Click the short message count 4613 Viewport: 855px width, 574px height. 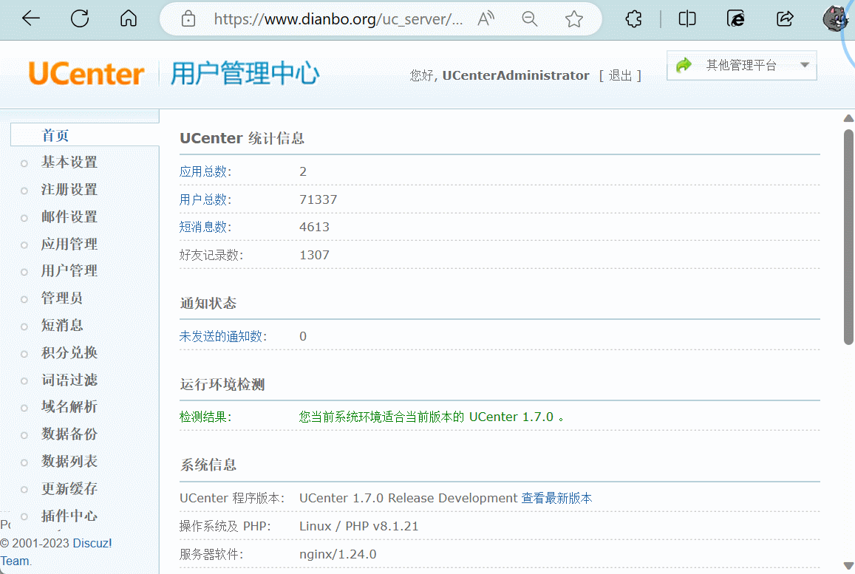315,227
